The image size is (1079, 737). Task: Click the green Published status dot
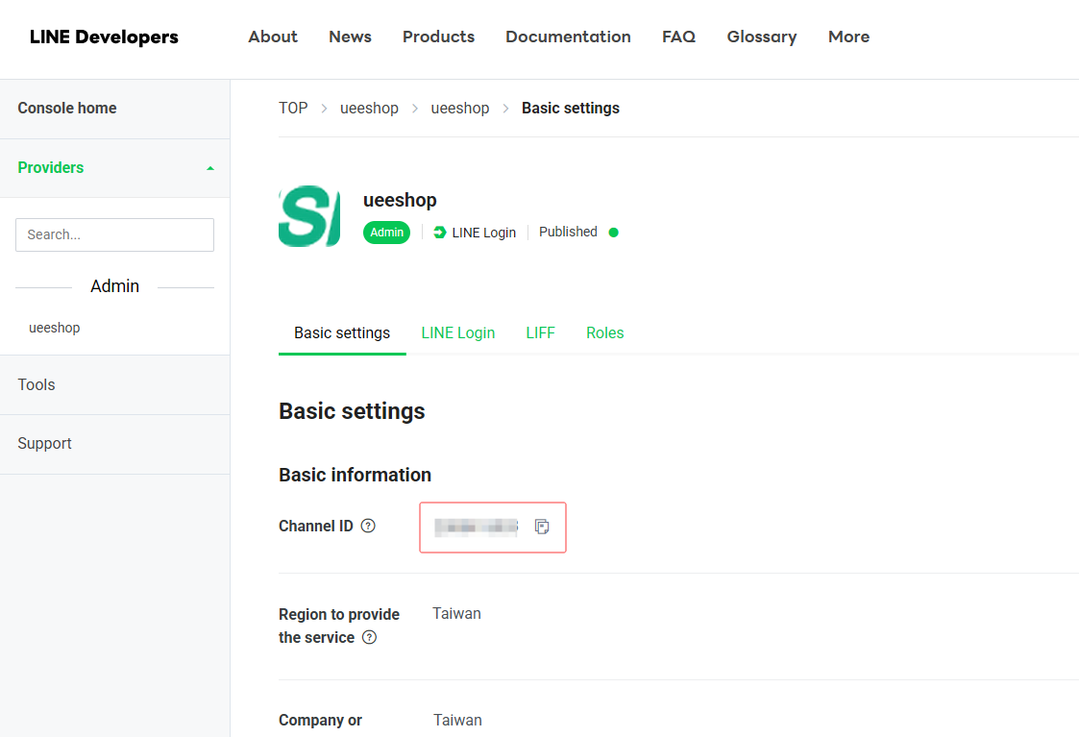click(x=613, y=233)
